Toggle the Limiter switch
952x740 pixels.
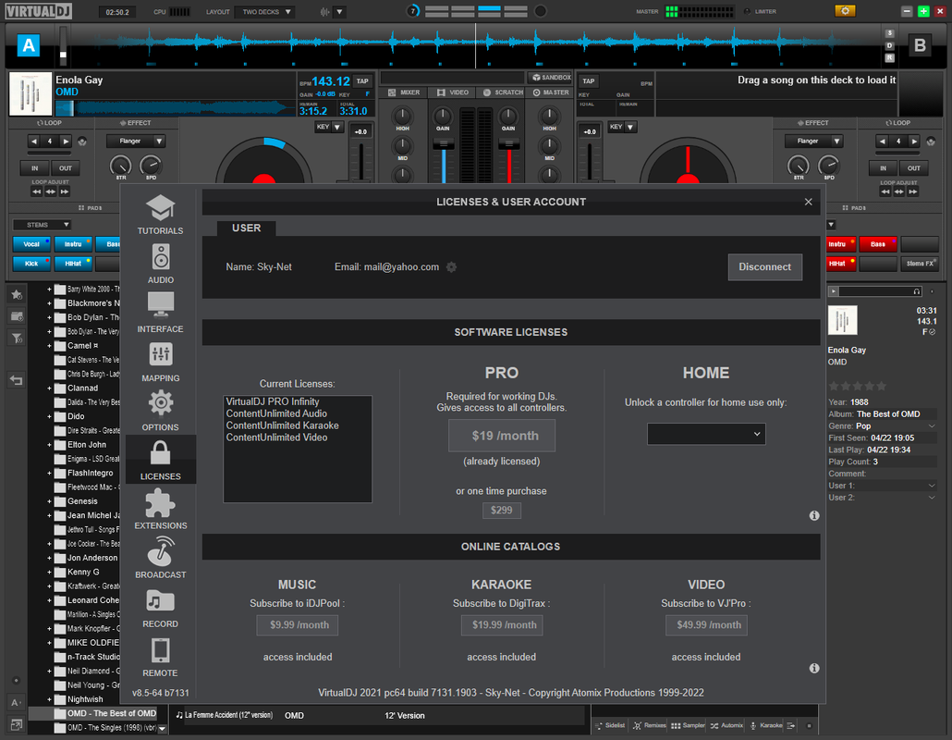coord(760,11)
